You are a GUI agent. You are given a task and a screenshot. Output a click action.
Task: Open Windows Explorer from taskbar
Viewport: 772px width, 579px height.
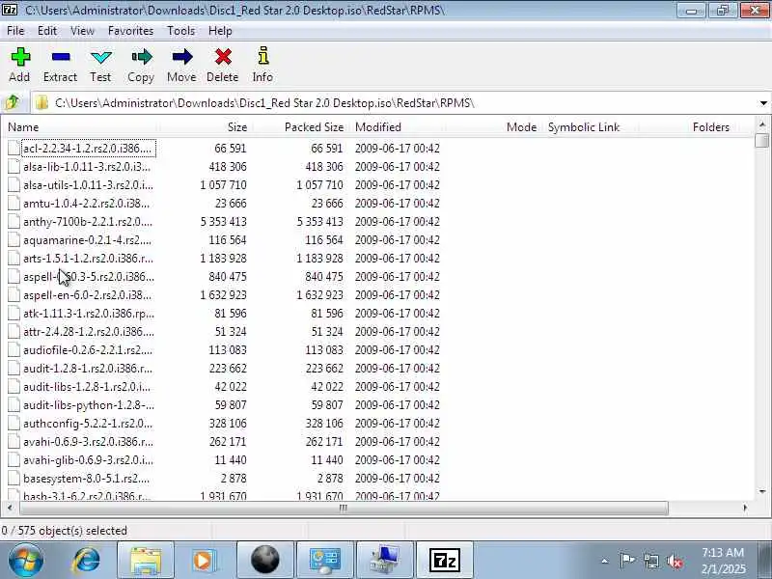[146, 561]
